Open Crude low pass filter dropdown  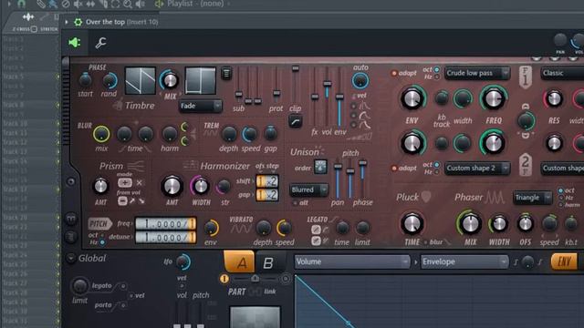click(x=477, y=73)
